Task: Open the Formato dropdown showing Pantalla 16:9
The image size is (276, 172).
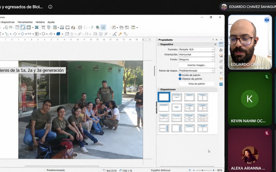Action: click(197, 49)
